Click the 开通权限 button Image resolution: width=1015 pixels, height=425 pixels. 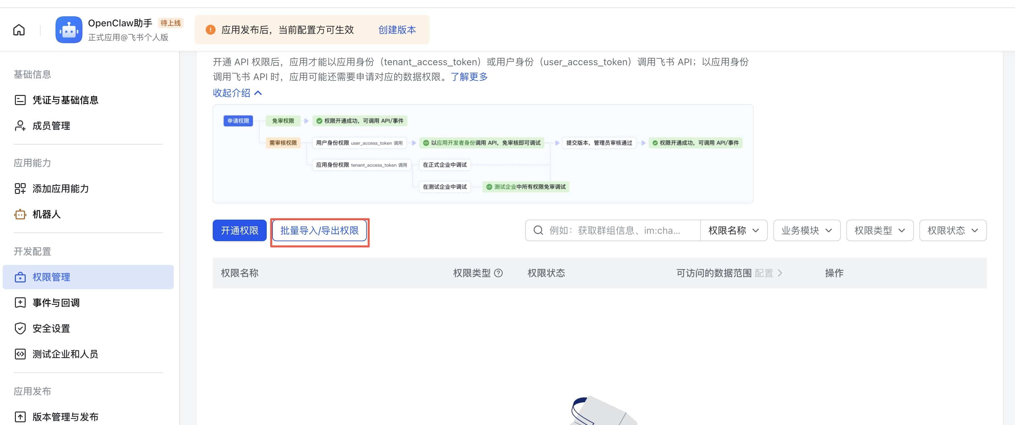(239, 230)
